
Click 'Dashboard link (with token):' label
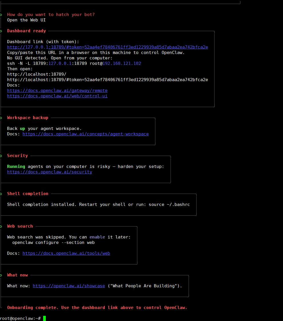click(43, 42)
